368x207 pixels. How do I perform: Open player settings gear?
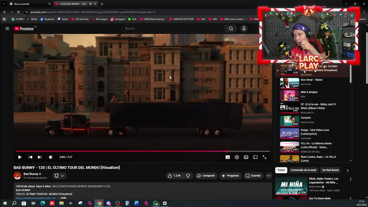pyautogui.click(x=237, y=157)
